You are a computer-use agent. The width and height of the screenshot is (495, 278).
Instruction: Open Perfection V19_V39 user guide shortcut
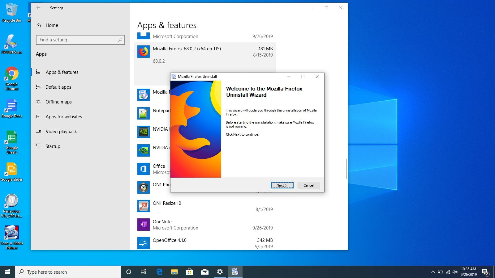pos(12,206)
